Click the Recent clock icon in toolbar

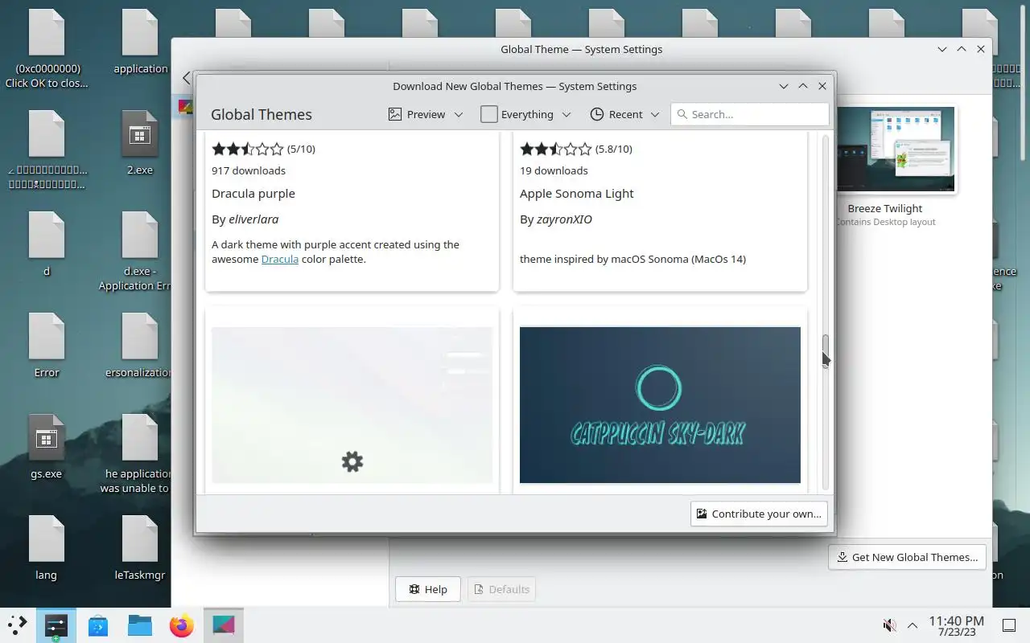(597, 114)
